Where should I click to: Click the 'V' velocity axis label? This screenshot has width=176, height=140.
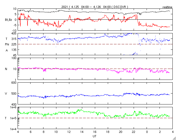(x=5, y=94)
